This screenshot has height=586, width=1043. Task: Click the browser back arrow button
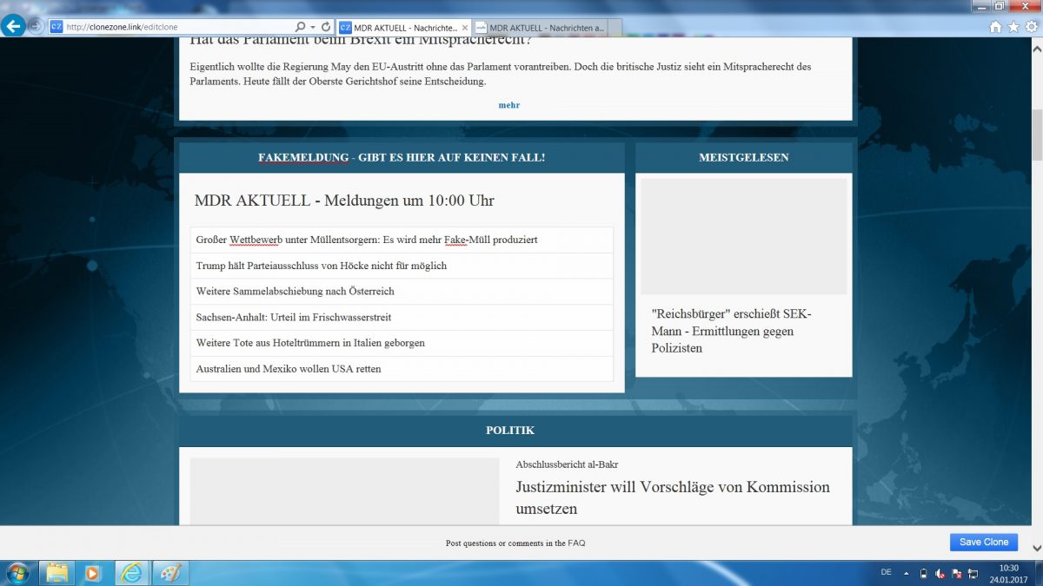pyautogui.click(x=13, y=26)
